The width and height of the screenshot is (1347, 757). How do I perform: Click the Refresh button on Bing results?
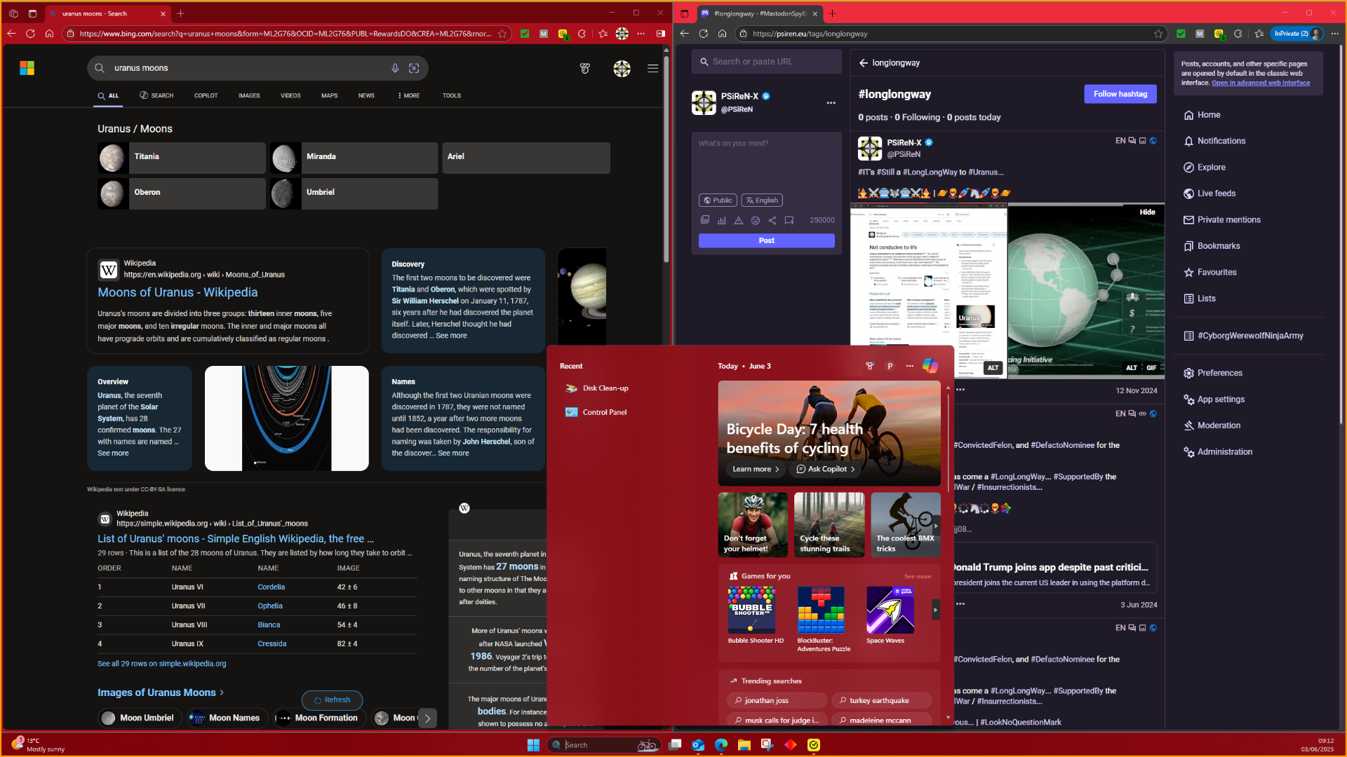pyautogui.click(x=332, y=700)
